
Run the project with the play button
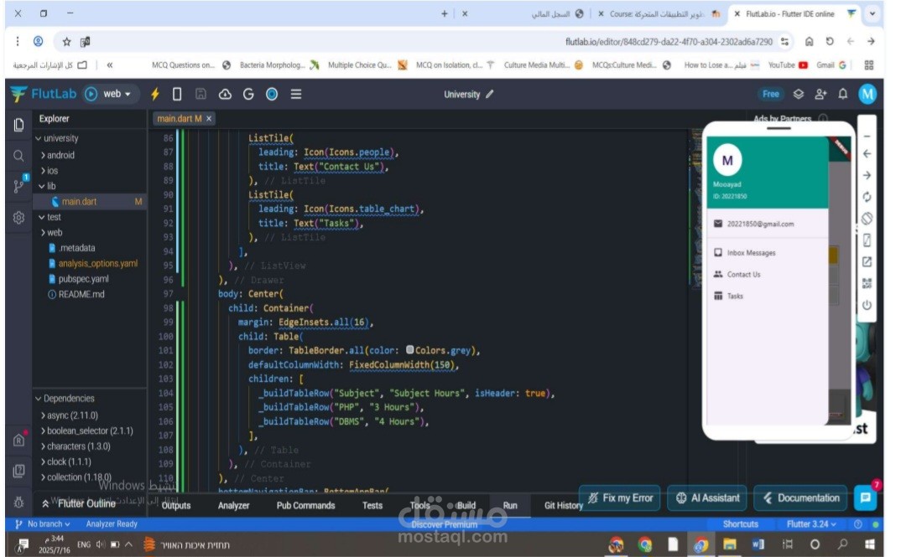[x=91, y=94]
